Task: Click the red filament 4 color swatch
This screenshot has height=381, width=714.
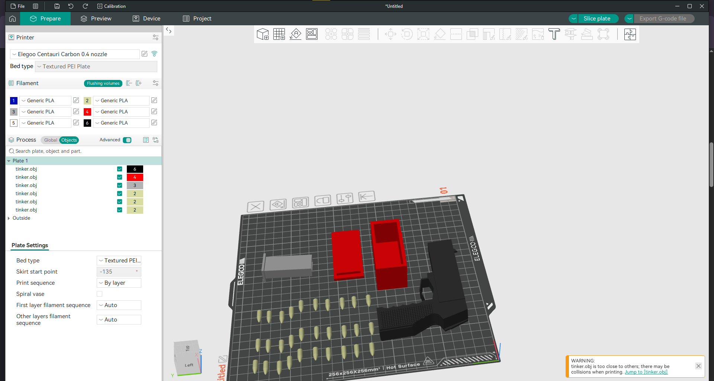Action: coord(87,112)
